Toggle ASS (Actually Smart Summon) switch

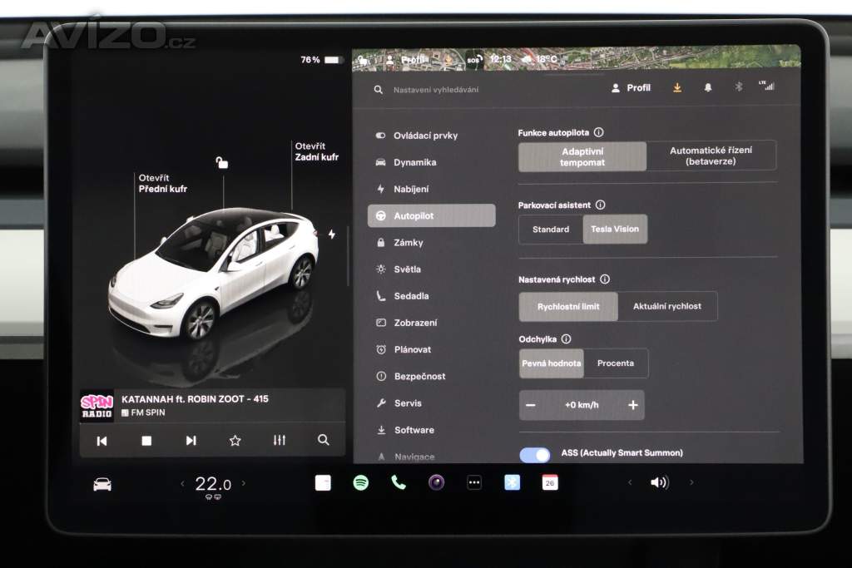coord(535,455)
